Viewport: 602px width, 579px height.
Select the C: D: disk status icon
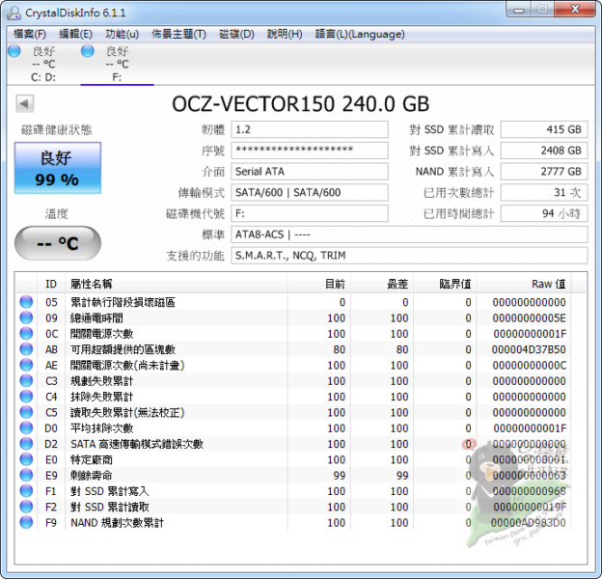click(x=14, y=51)
